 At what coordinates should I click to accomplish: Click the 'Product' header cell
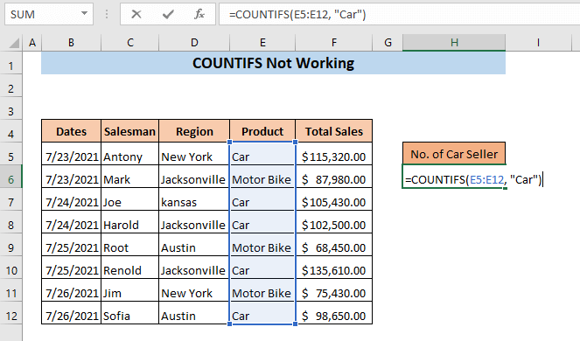(x=262, y=131)
